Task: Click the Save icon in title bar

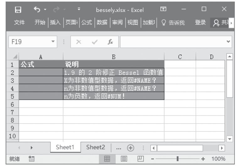Action: [18, 10]
